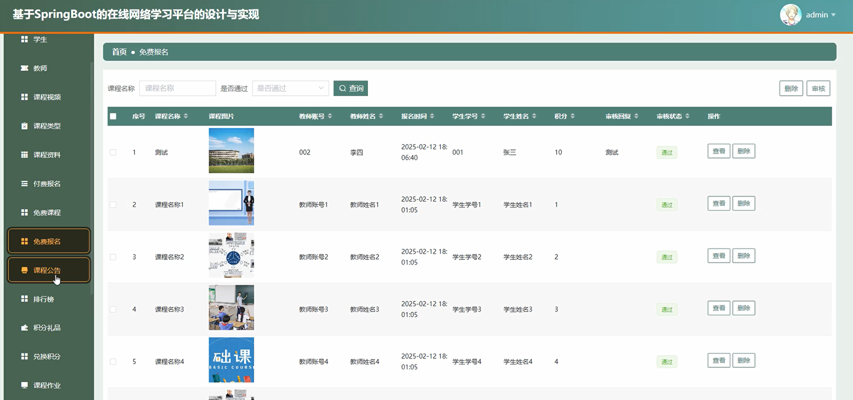This screenshot has height=400, width=853.
Task: Click the 学生学号3 cell
Action: click(x=467, y=309)
